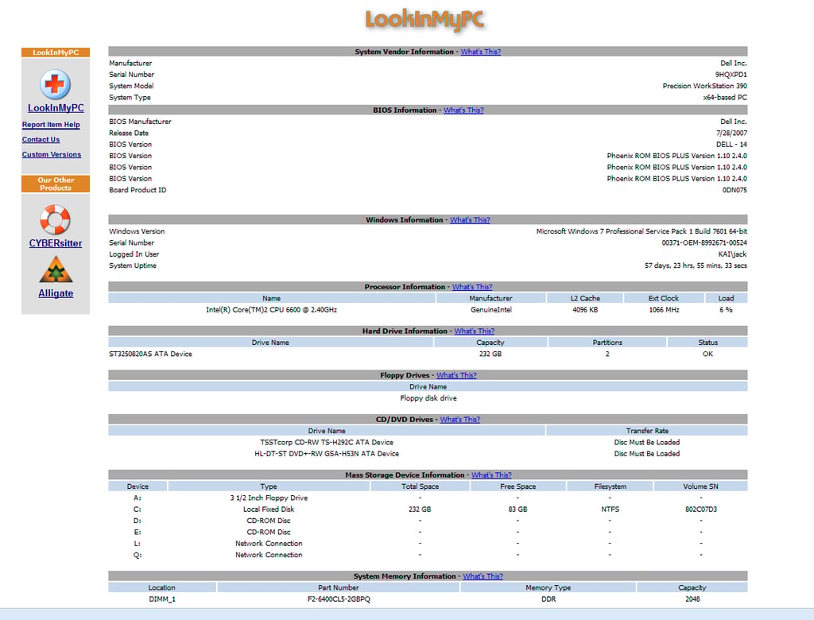Click What's This for Floppy Drives
The image size is (814, 620).
456,375
